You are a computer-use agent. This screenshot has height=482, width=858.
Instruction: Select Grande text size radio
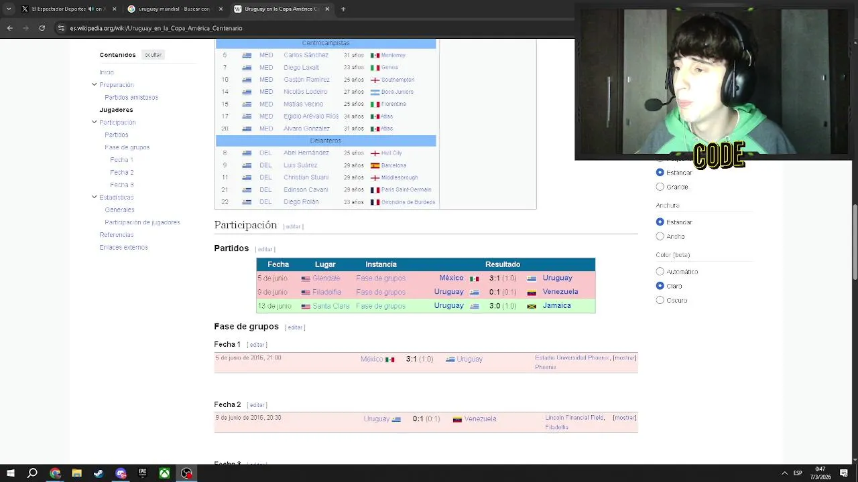pyautogui.click(x=660, y=187)
